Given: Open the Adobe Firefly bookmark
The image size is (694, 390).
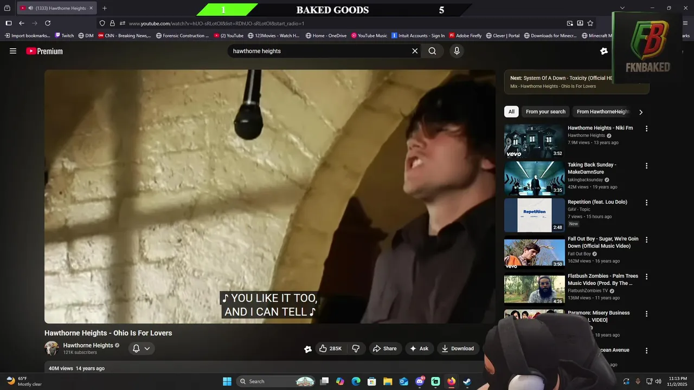Looking at the screenshot, I should [x=465, y=36].
